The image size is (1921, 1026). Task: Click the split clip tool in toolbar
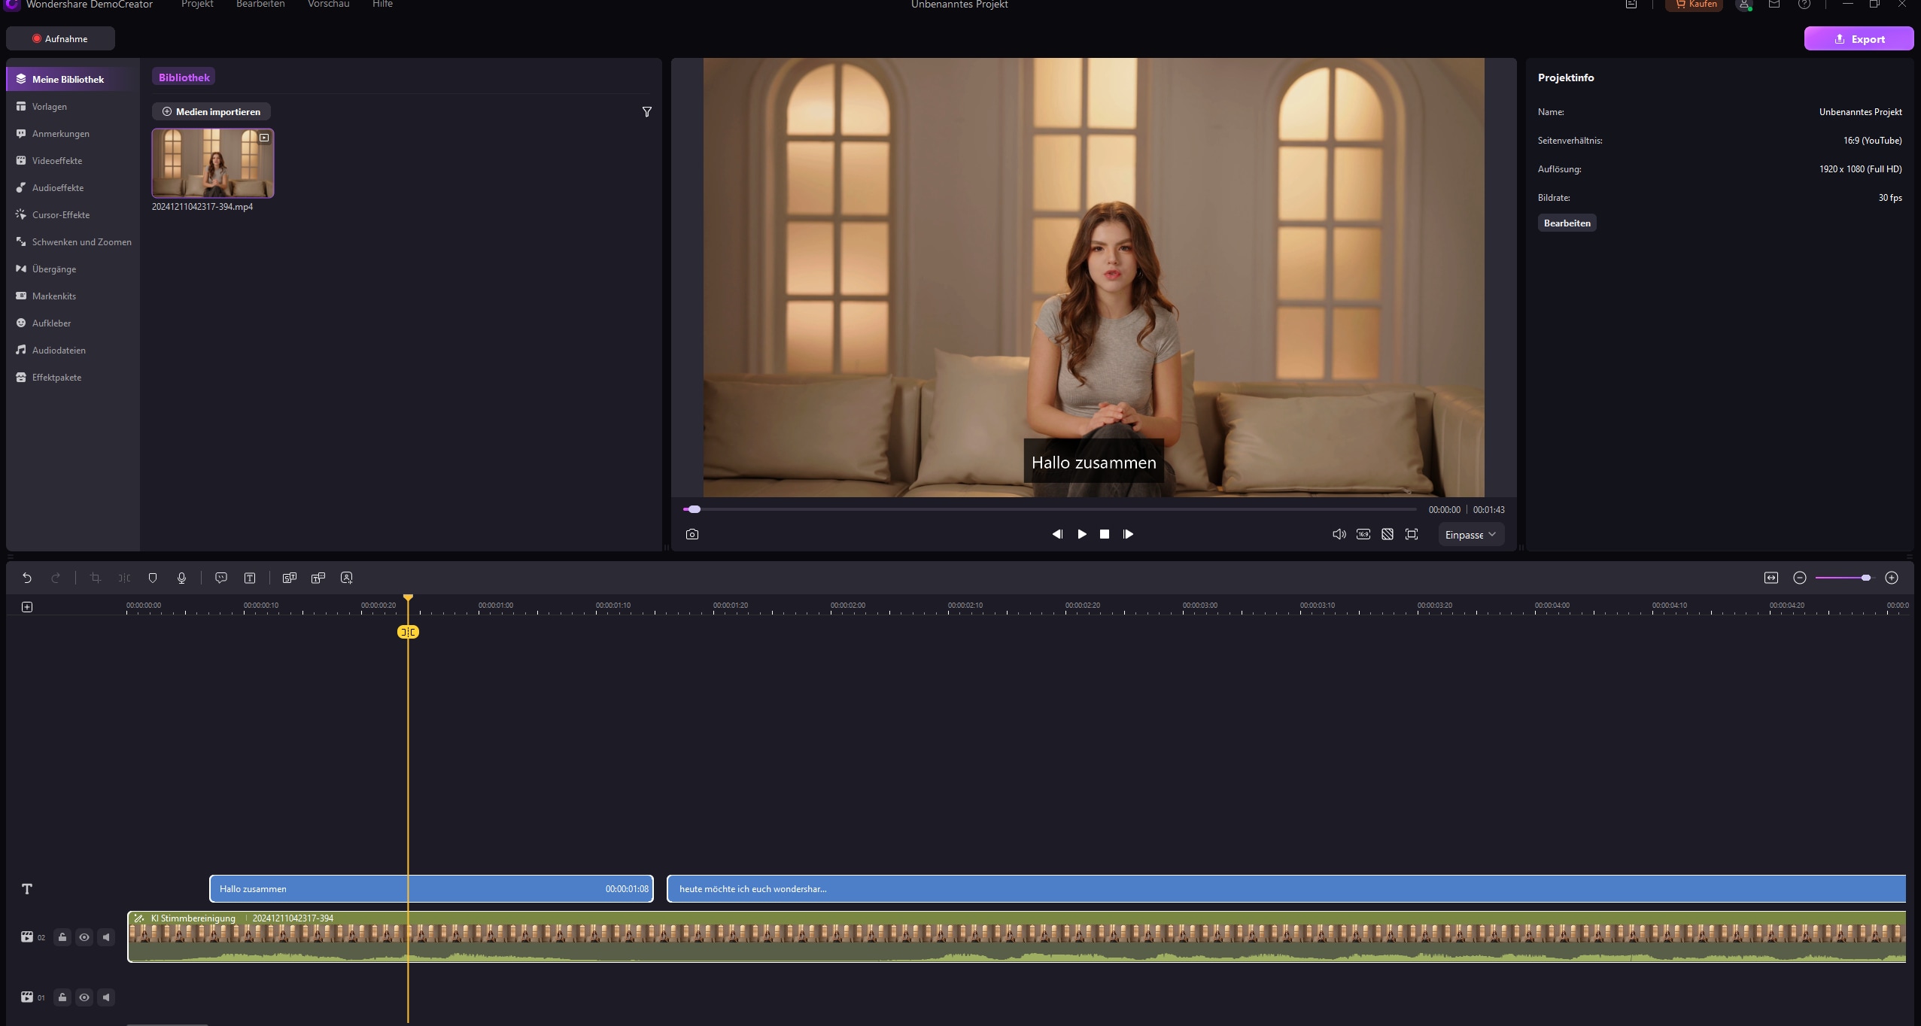pos(124,578)
